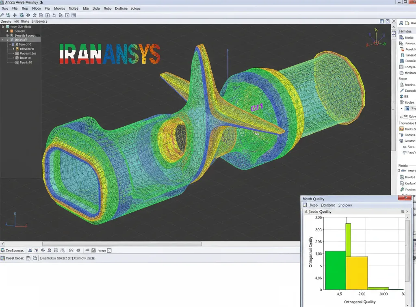Click the wrench icon in the top toolbar

click(2, 15)
